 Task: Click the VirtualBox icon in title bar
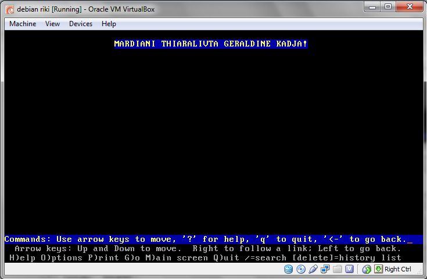(x=9, y=9)
